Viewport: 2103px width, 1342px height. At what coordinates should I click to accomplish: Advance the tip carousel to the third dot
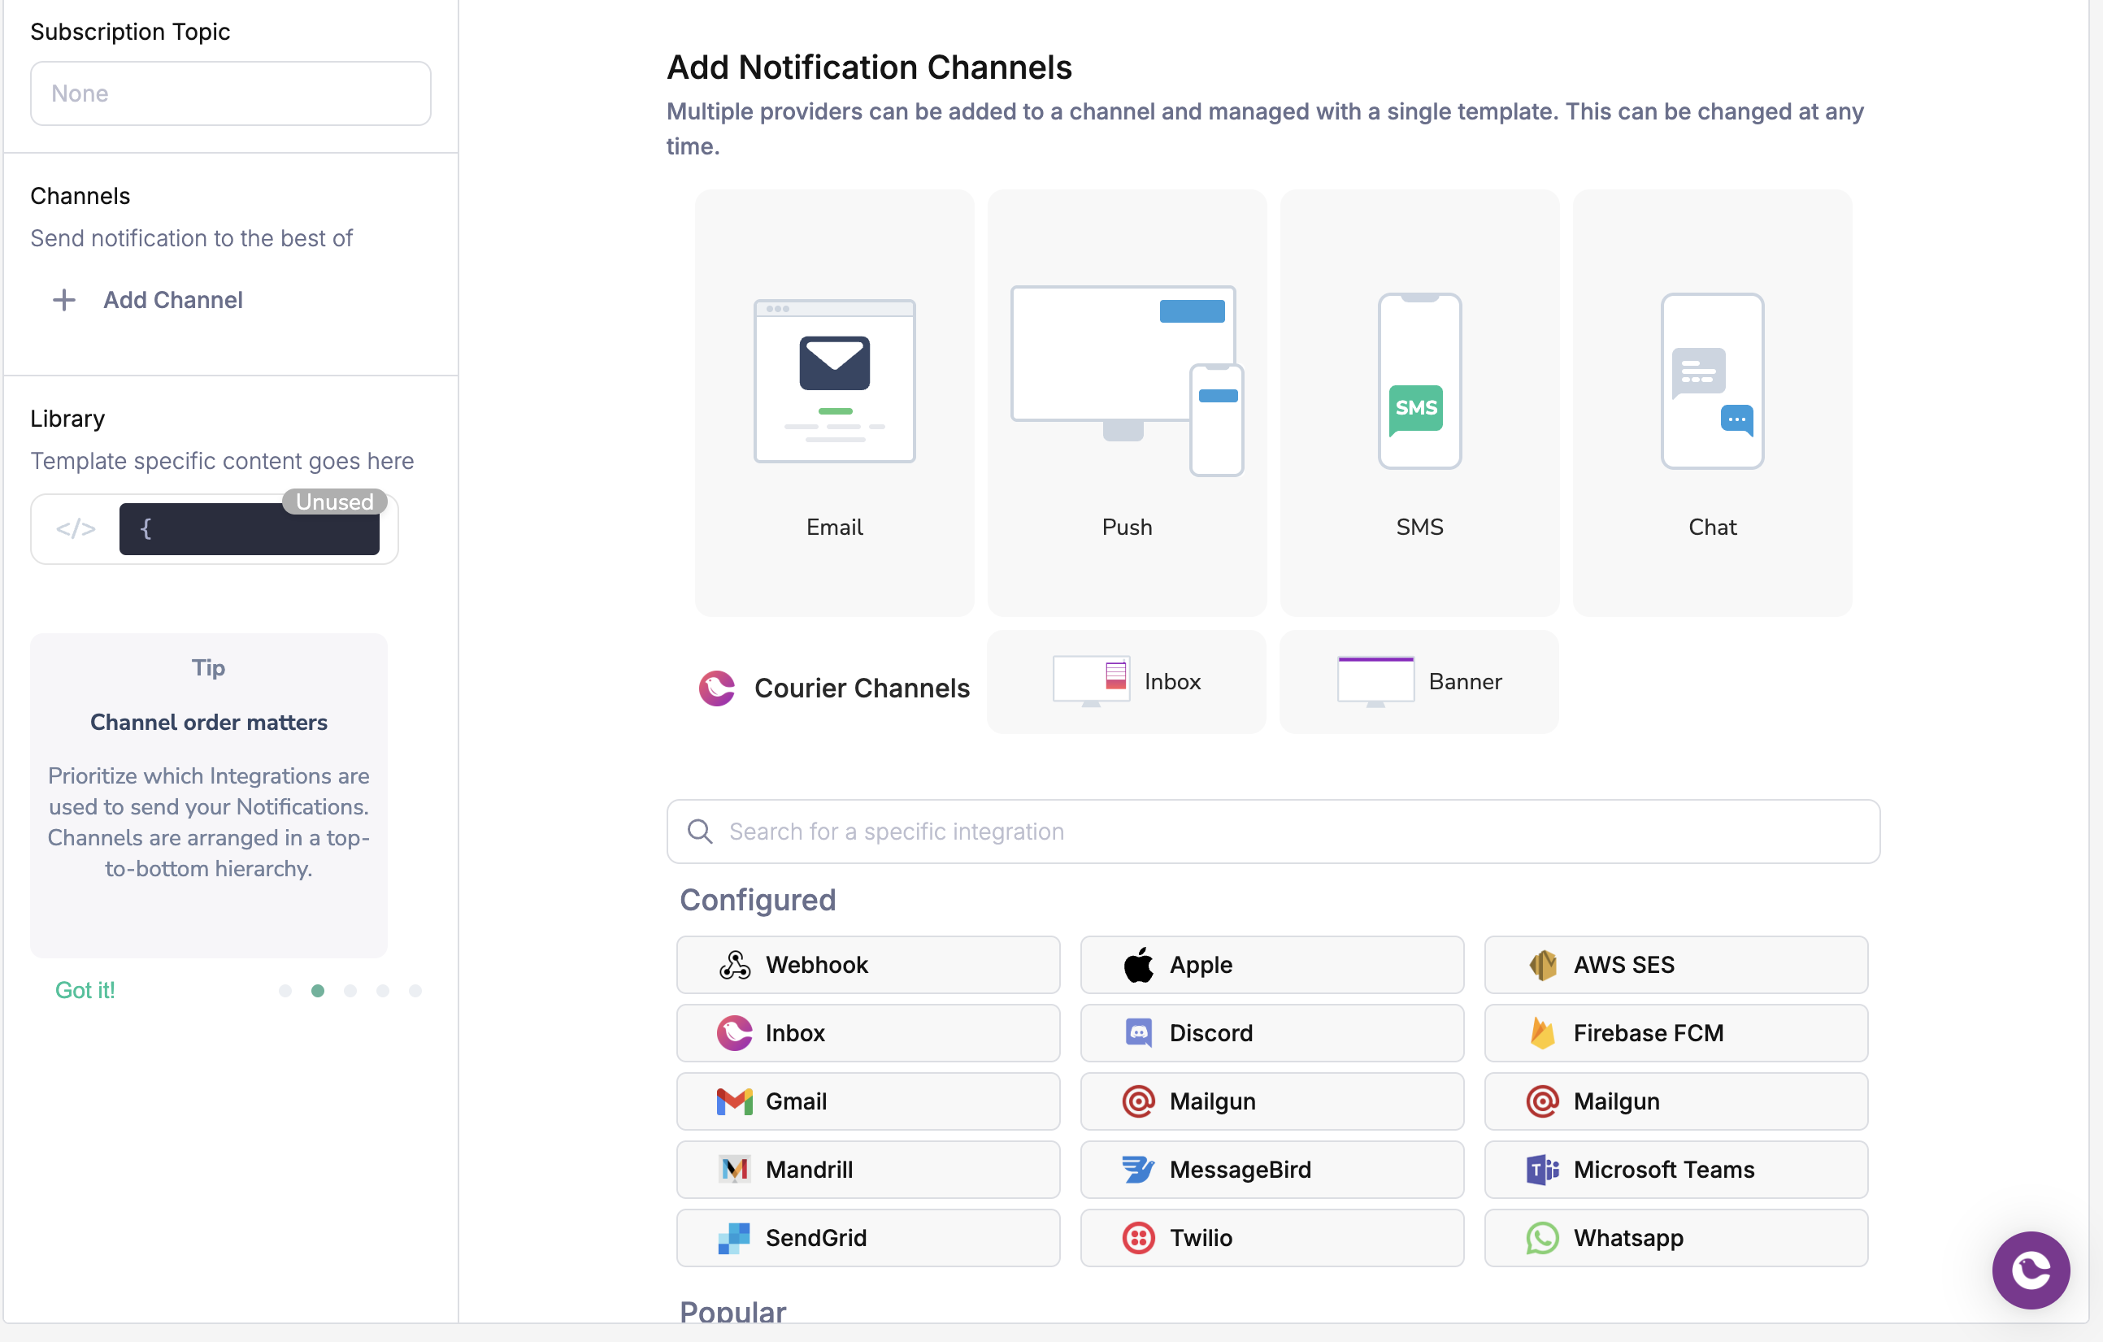(350, 991)
